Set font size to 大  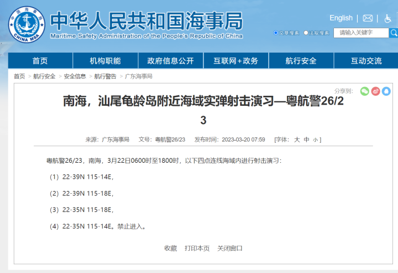point(297,140)
